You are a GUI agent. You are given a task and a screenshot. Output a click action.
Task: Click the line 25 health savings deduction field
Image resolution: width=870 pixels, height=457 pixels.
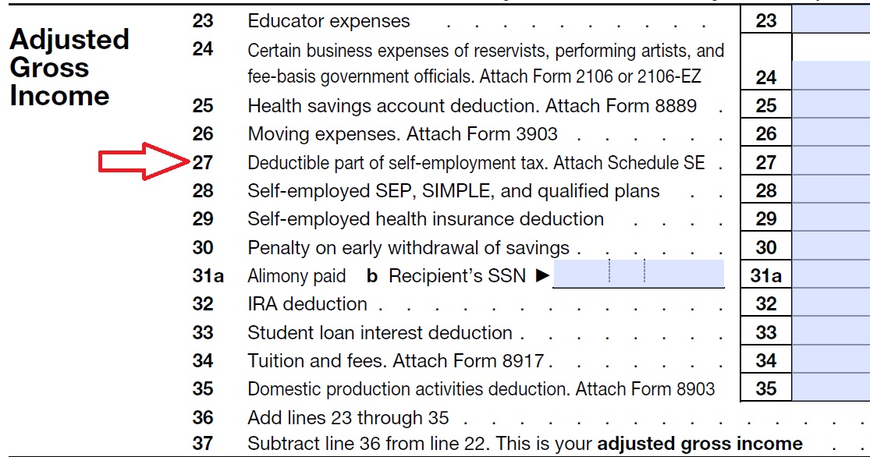(x=831, y=104)
